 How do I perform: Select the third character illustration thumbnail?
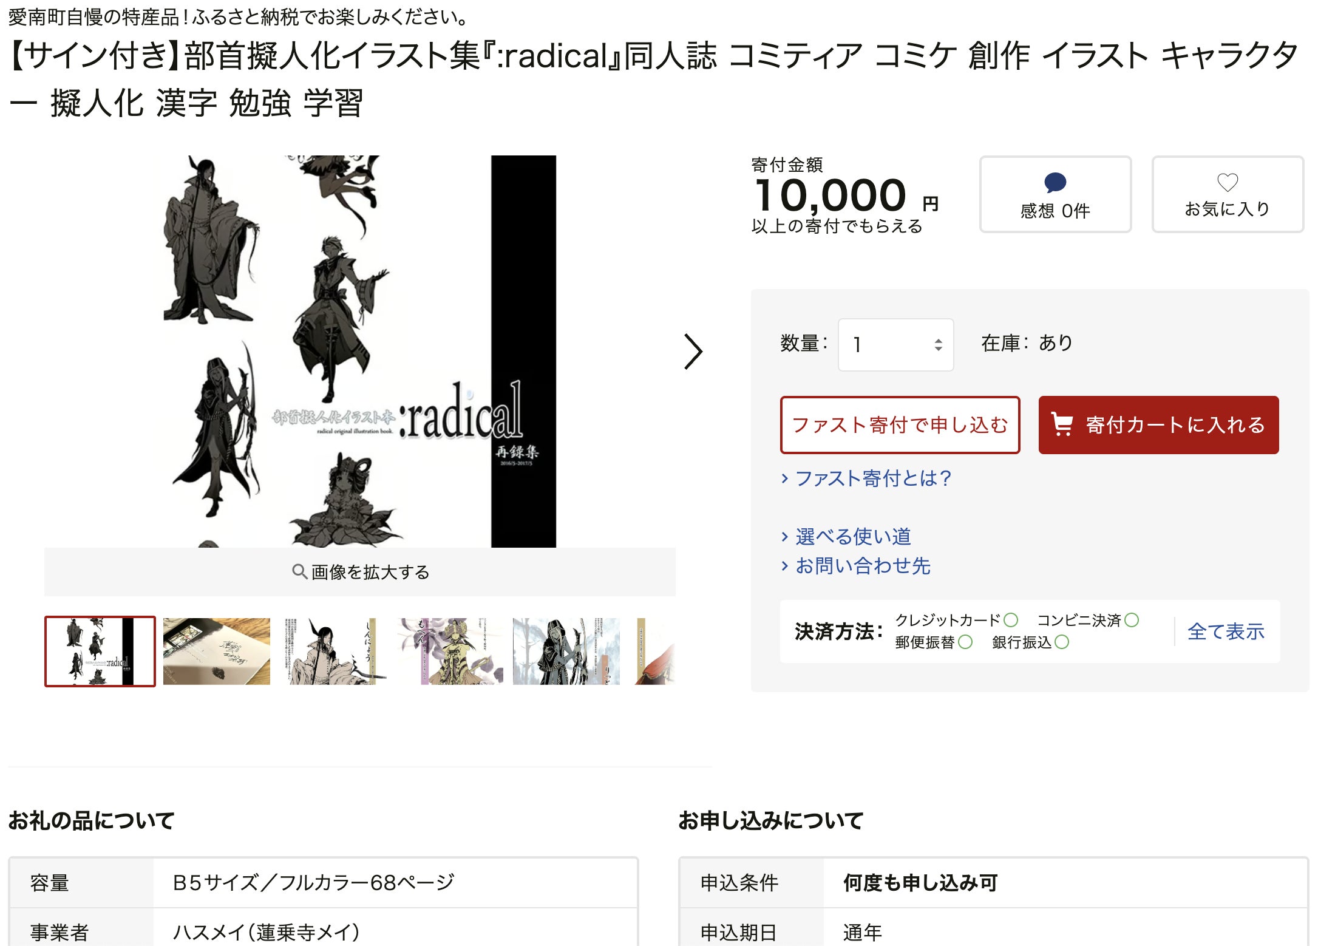pyautogui.click(x=333, y=652)
